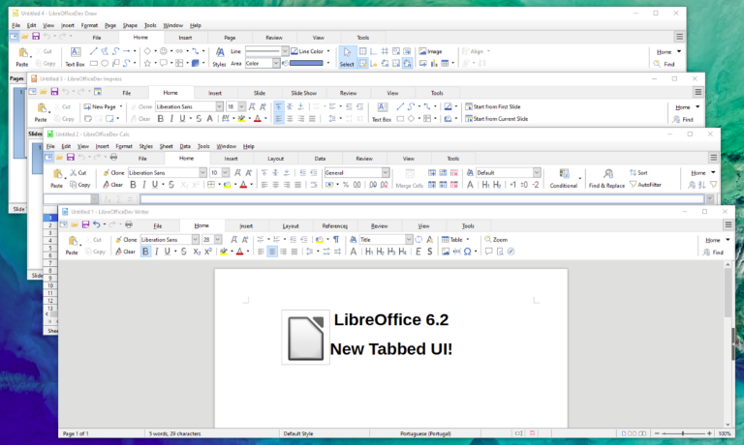Open Shape menu in the Draw window
Screen dimensions: 744x445
(130, 25)
